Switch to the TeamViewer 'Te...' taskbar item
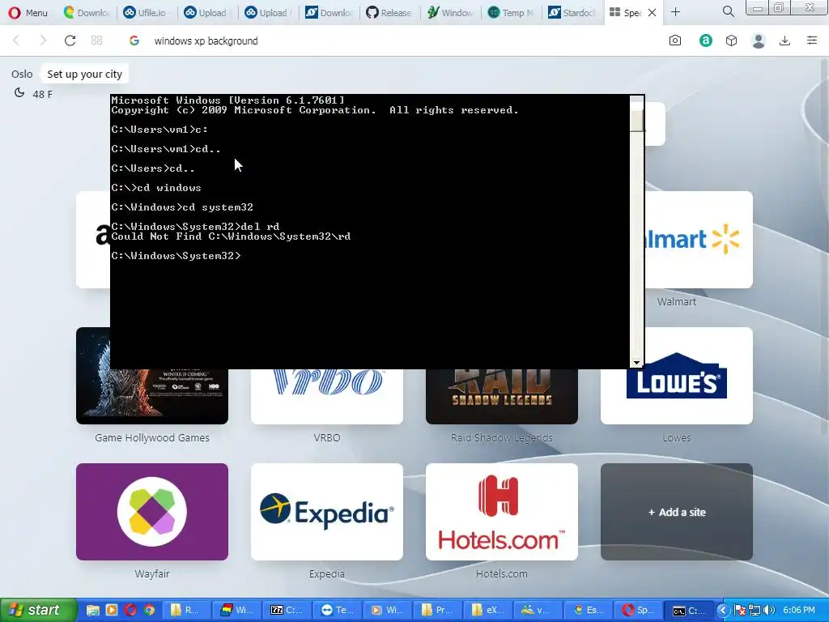The image size is (829, 622). pyautogui.click(x=337, y=610)
